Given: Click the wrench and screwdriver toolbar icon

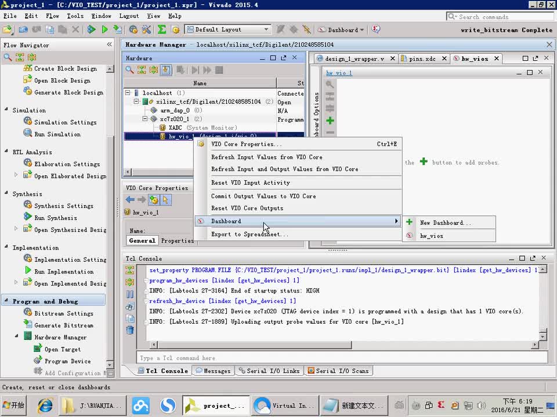Looking at the screenshot, I should click(146, 30).
